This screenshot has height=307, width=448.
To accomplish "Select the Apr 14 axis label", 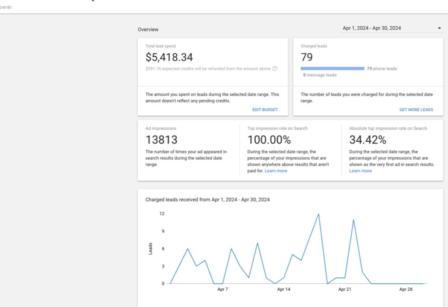I will point(283,290).
